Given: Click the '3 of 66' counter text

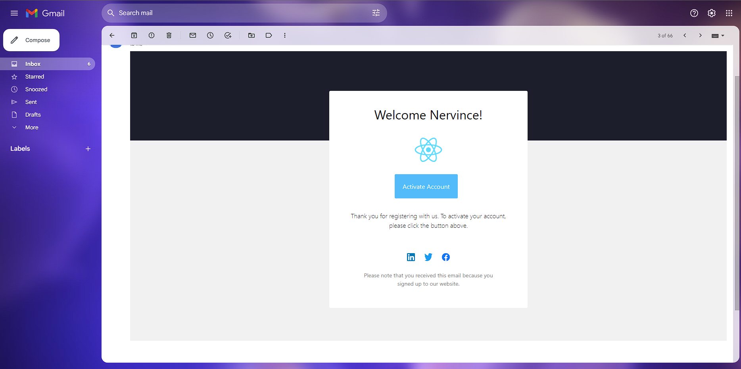Looking at the screenshot, I should 665,36.
